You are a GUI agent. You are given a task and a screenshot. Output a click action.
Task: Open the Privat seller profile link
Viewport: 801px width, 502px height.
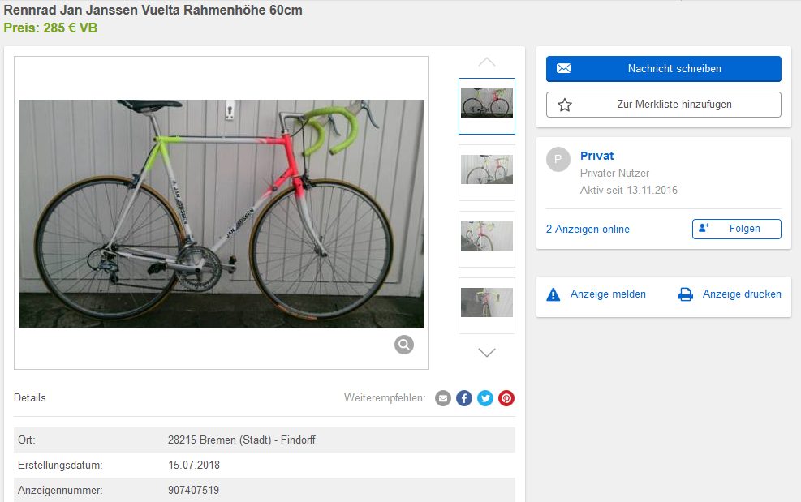tap(596, 156)
